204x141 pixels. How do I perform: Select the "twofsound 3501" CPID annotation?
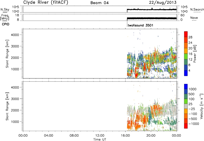141,25
